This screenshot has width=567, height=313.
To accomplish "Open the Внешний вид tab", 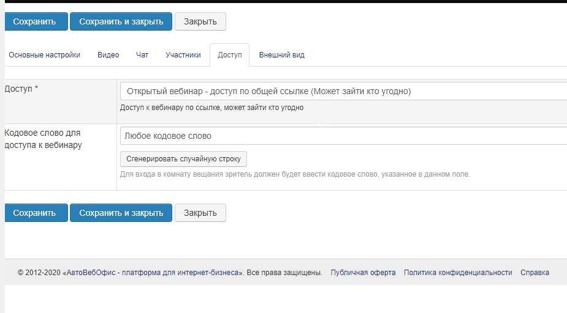I will pos(281,55).
